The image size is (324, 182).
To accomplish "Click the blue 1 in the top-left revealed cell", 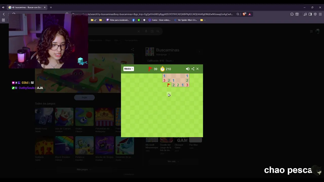I will (164, 76).
